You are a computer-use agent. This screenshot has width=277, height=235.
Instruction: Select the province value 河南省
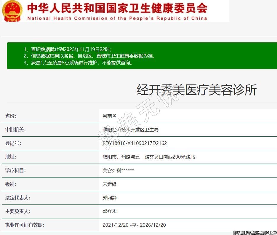tap(110, 116)
